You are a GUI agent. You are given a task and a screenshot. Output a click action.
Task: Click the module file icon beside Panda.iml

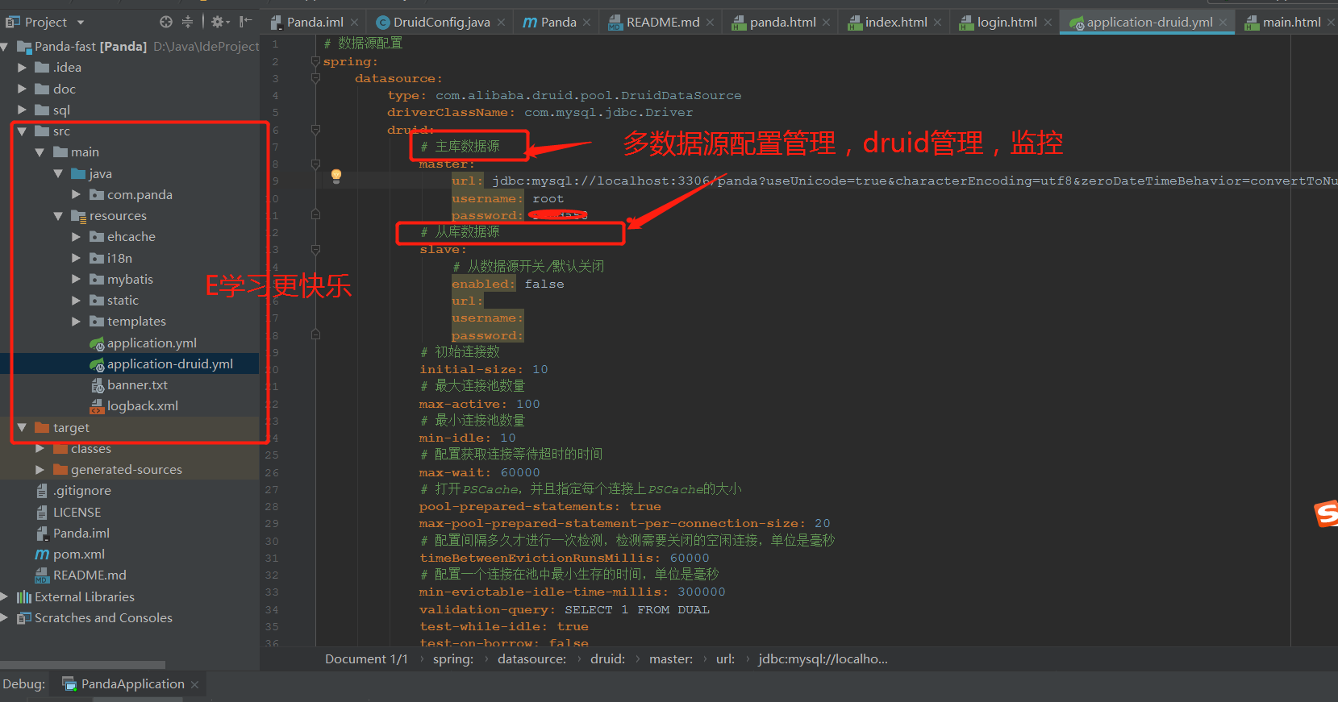point(42,534)
